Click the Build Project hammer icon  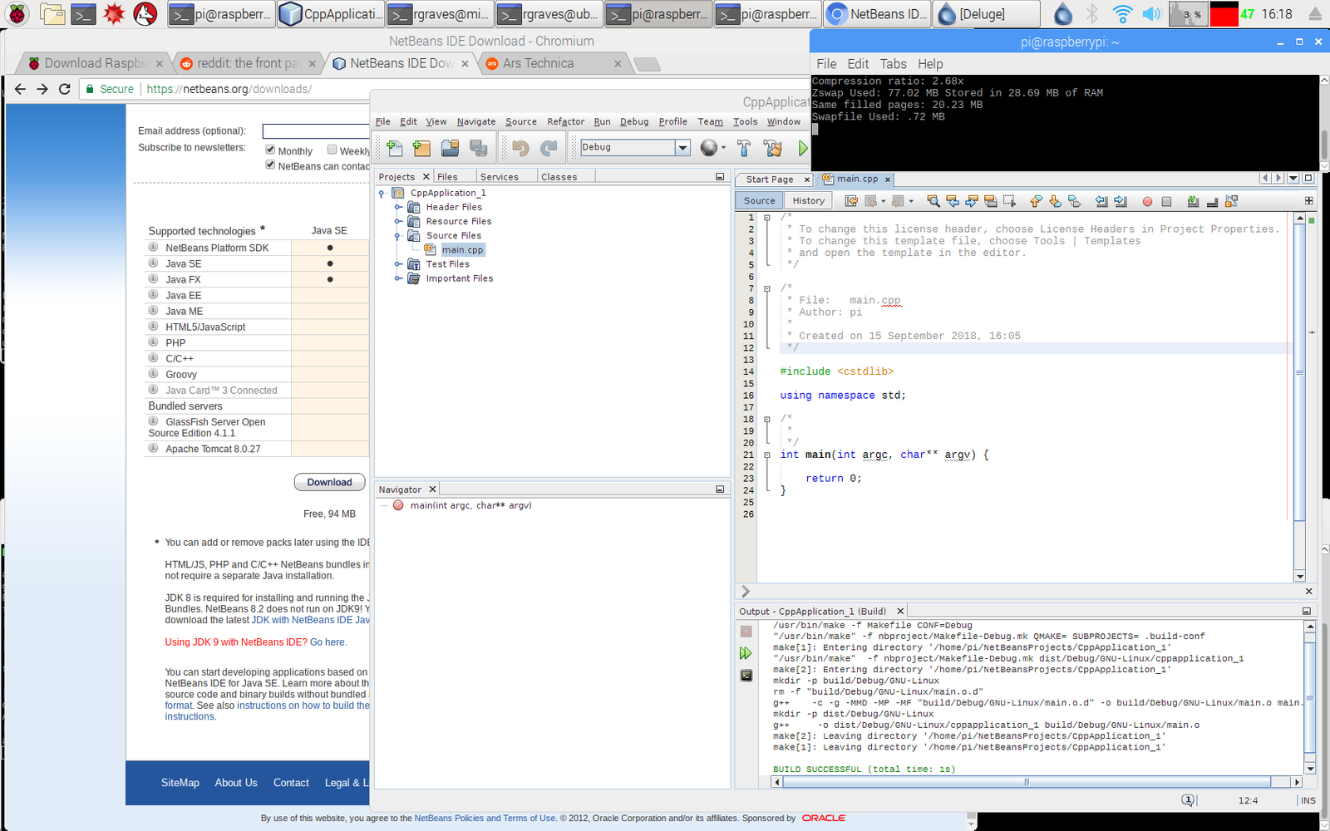(744, 148)
